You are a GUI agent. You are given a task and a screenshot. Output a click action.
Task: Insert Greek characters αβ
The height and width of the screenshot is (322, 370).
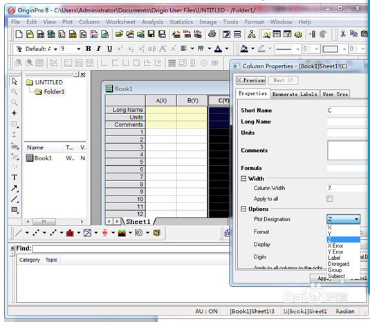tap(151, 49)
